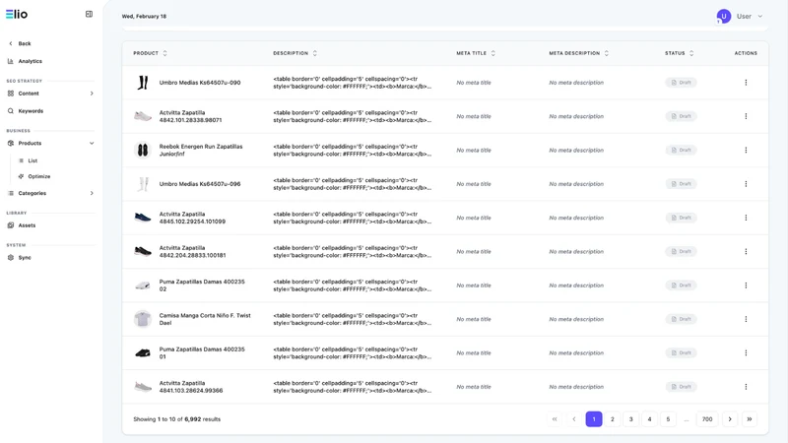Go to the next page arrow

coord(730,419)
